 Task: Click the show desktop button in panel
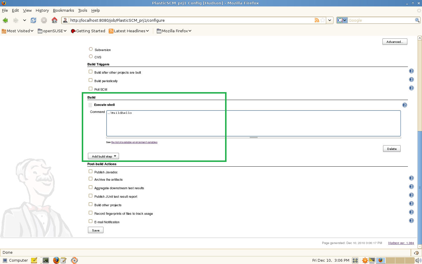[x=355, y=260]
